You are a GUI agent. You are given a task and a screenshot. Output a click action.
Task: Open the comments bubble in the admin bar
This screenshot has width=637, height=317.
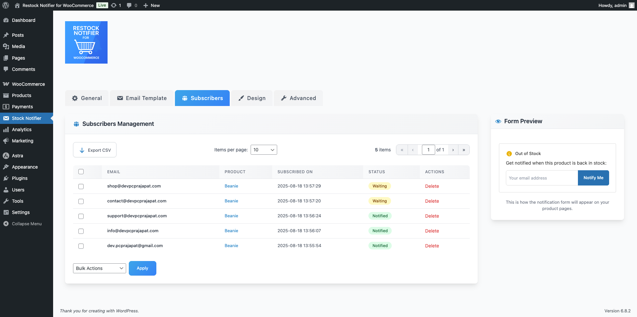(x=129, y=5)
